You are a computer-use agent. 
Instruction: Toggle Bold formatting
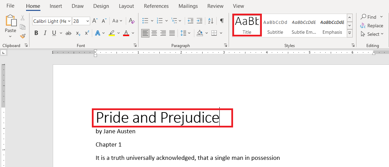click(36, 33)
